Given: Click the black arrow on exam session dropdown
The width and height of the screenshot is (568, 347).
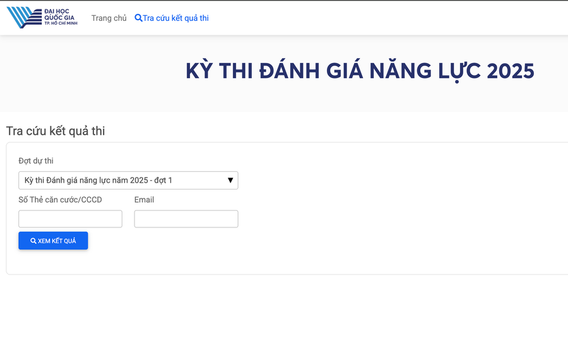Looking at the screenshot, I should click(x=231, y=181).
